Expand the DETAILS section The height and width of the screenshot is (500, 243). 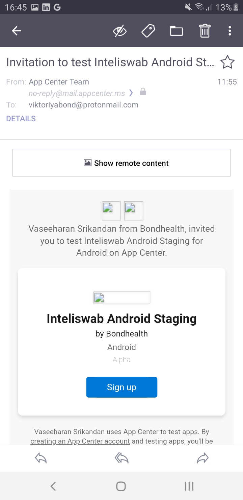coord(21,119)
